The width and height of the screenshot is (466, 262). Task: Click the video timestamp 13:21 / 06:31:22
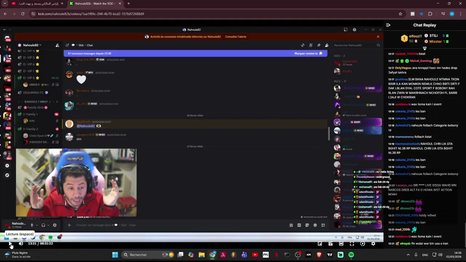point(40,243)
